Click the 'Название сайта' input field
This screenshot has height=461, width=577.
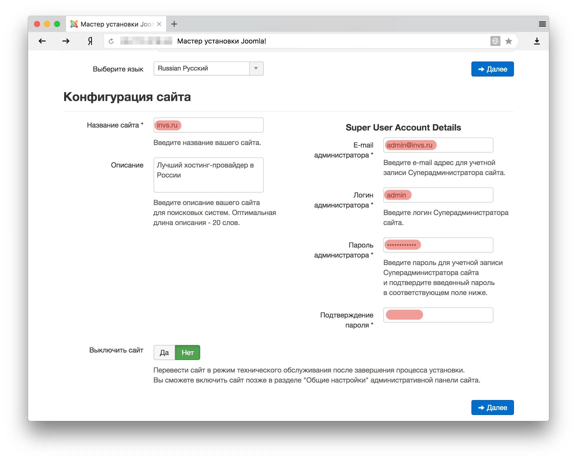(x=208, y=125)
